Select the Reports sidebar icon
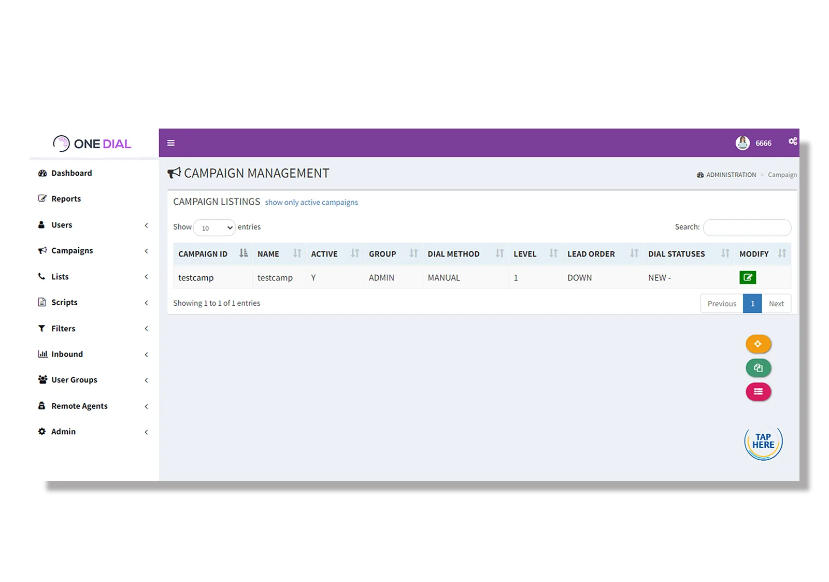This screenshot has width=829, height=582. tap(42, 198)
